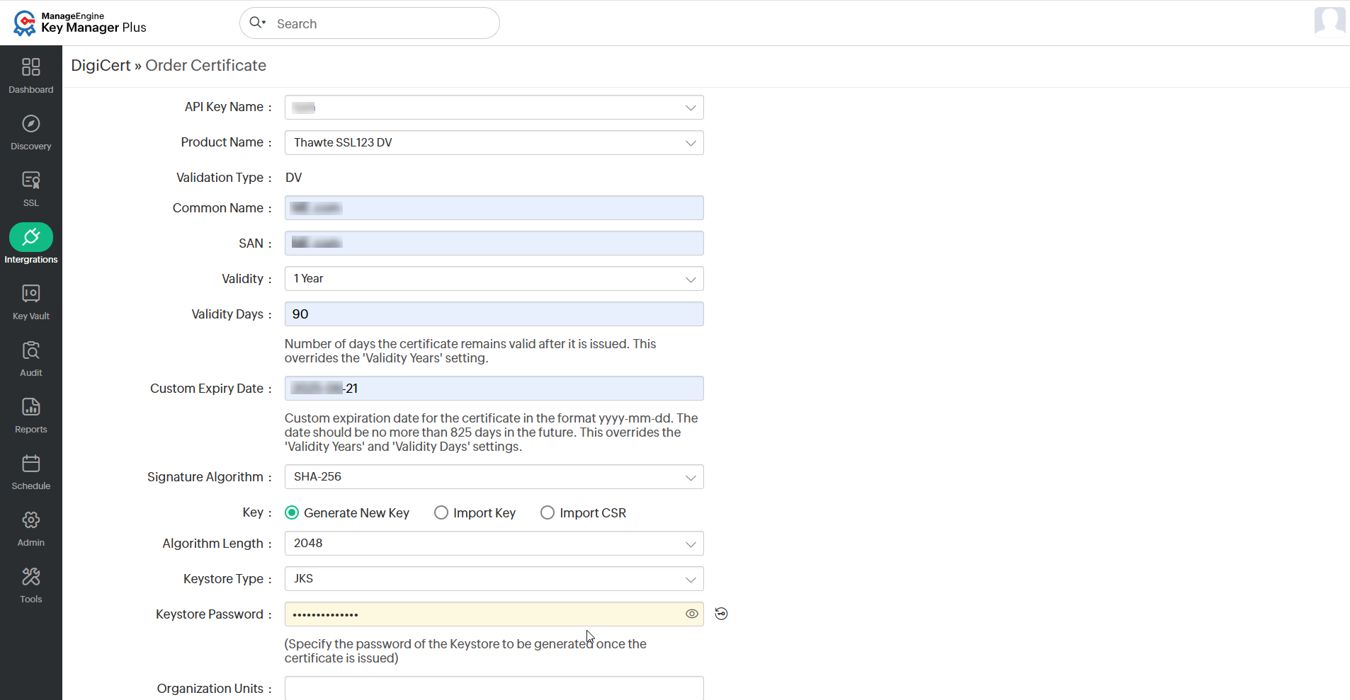
Task: Open the Key Vault icon
Action: (x=31, y=294)
